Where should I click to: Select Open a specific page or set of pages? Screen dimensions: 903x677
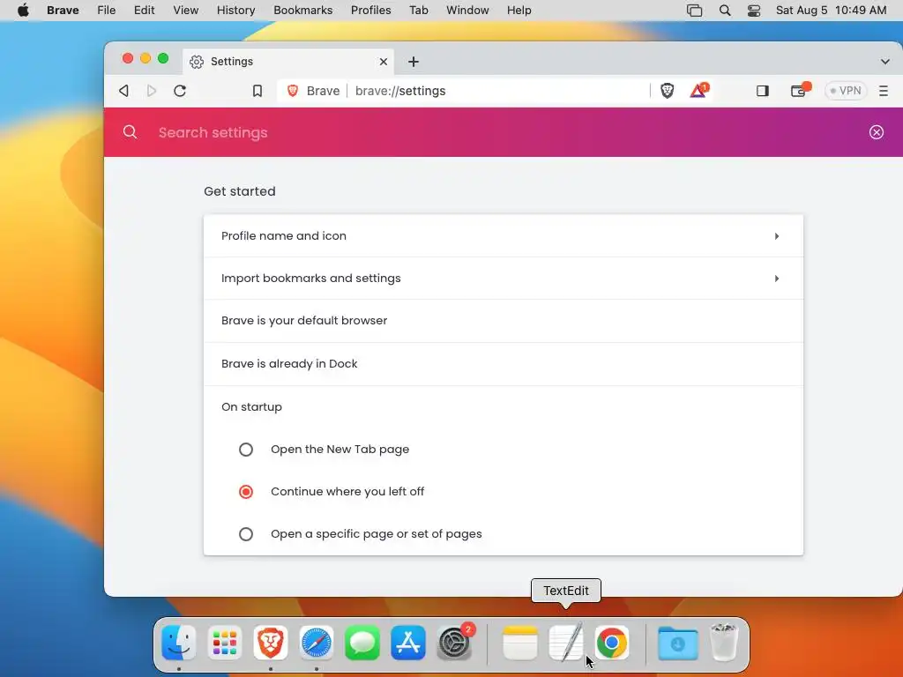[246, 534]
